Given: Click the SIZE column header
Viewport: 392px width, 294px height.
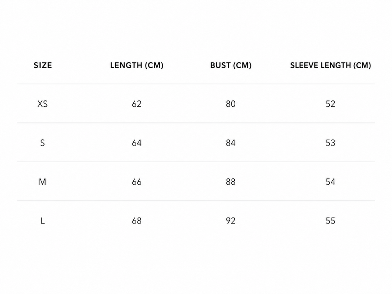Looking at the screenshot, I should (43, 65).
